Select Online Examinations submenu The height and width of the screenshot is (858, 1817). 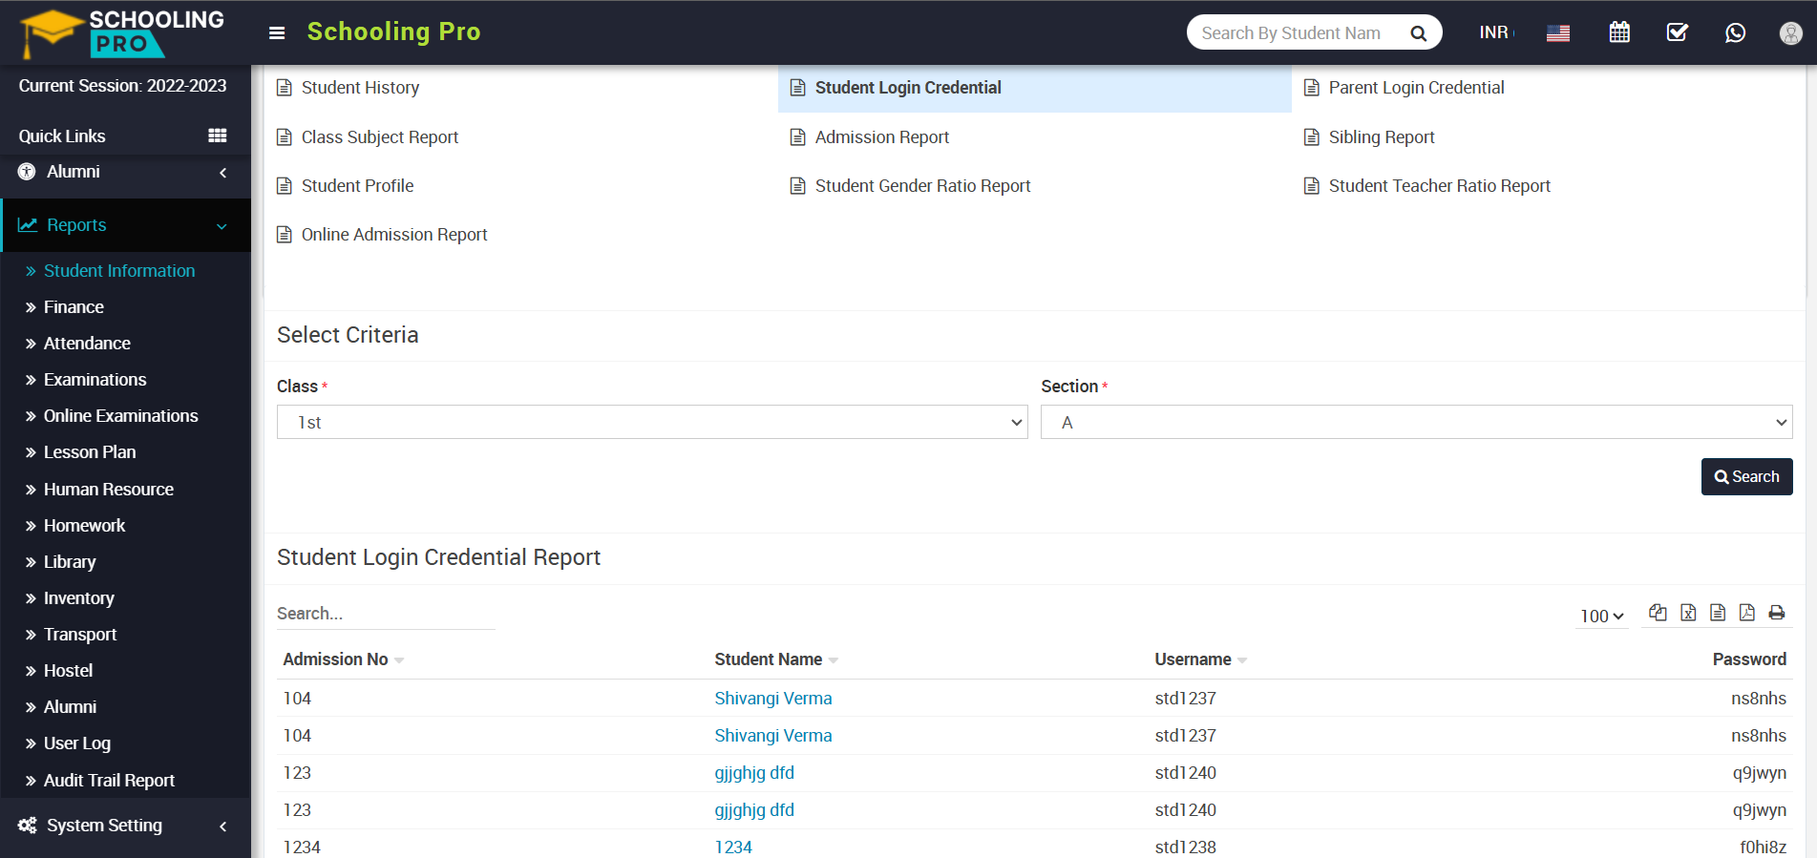pos(120,416)
